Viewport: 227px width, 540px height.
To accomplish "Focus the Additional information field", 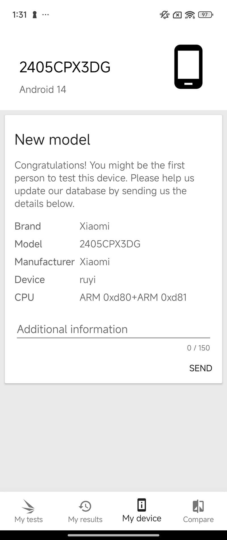I will point(113,329).
